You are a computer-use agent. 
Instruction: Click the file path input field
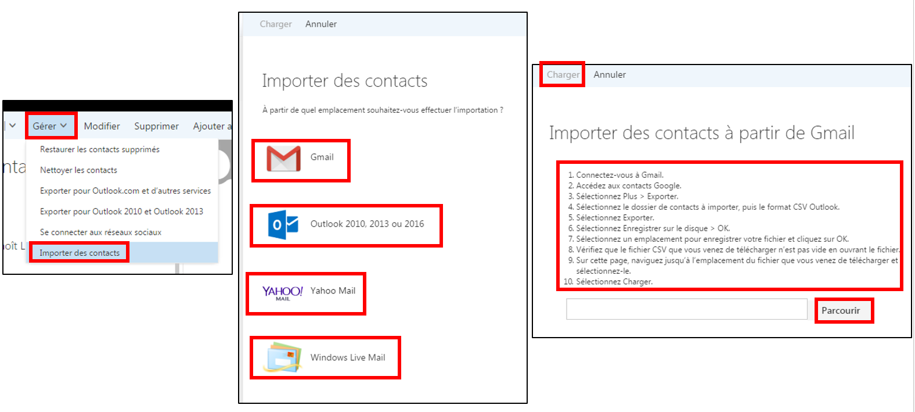(x=687, y=309)
